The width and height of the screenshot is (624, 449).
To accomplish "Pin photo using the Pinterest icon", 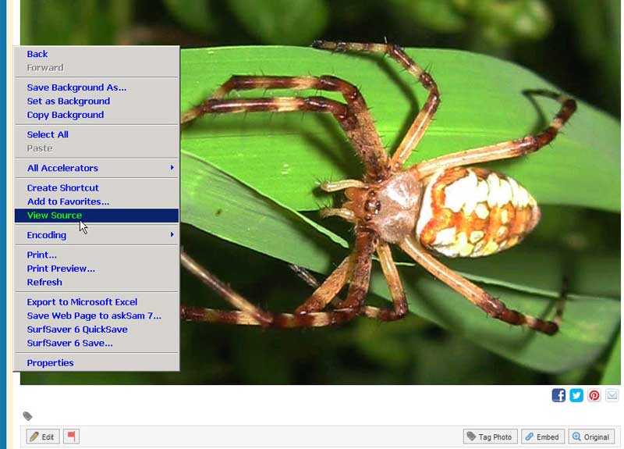I will (594, 395).
